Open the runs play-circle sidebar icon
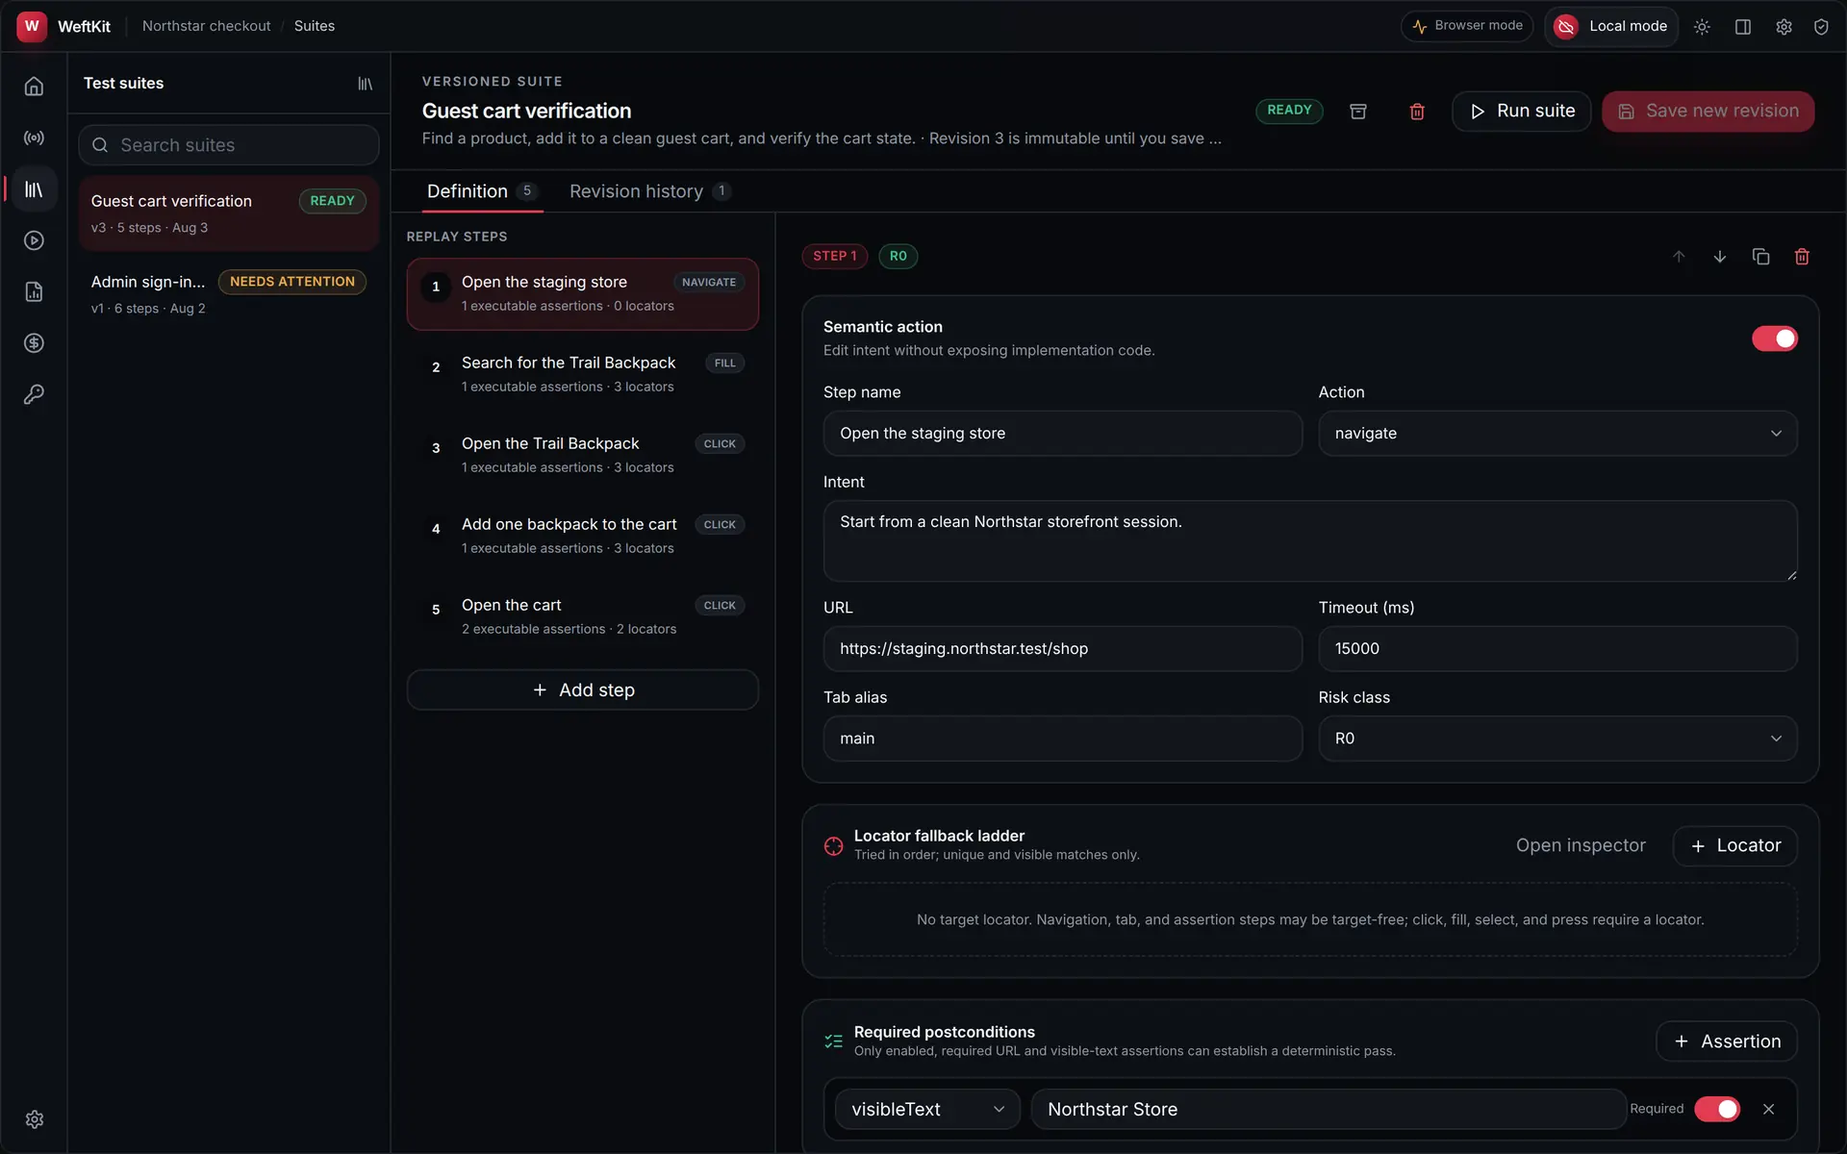Image resolution: width=1847 pixels, height=1154 pixels. point(34,240)
